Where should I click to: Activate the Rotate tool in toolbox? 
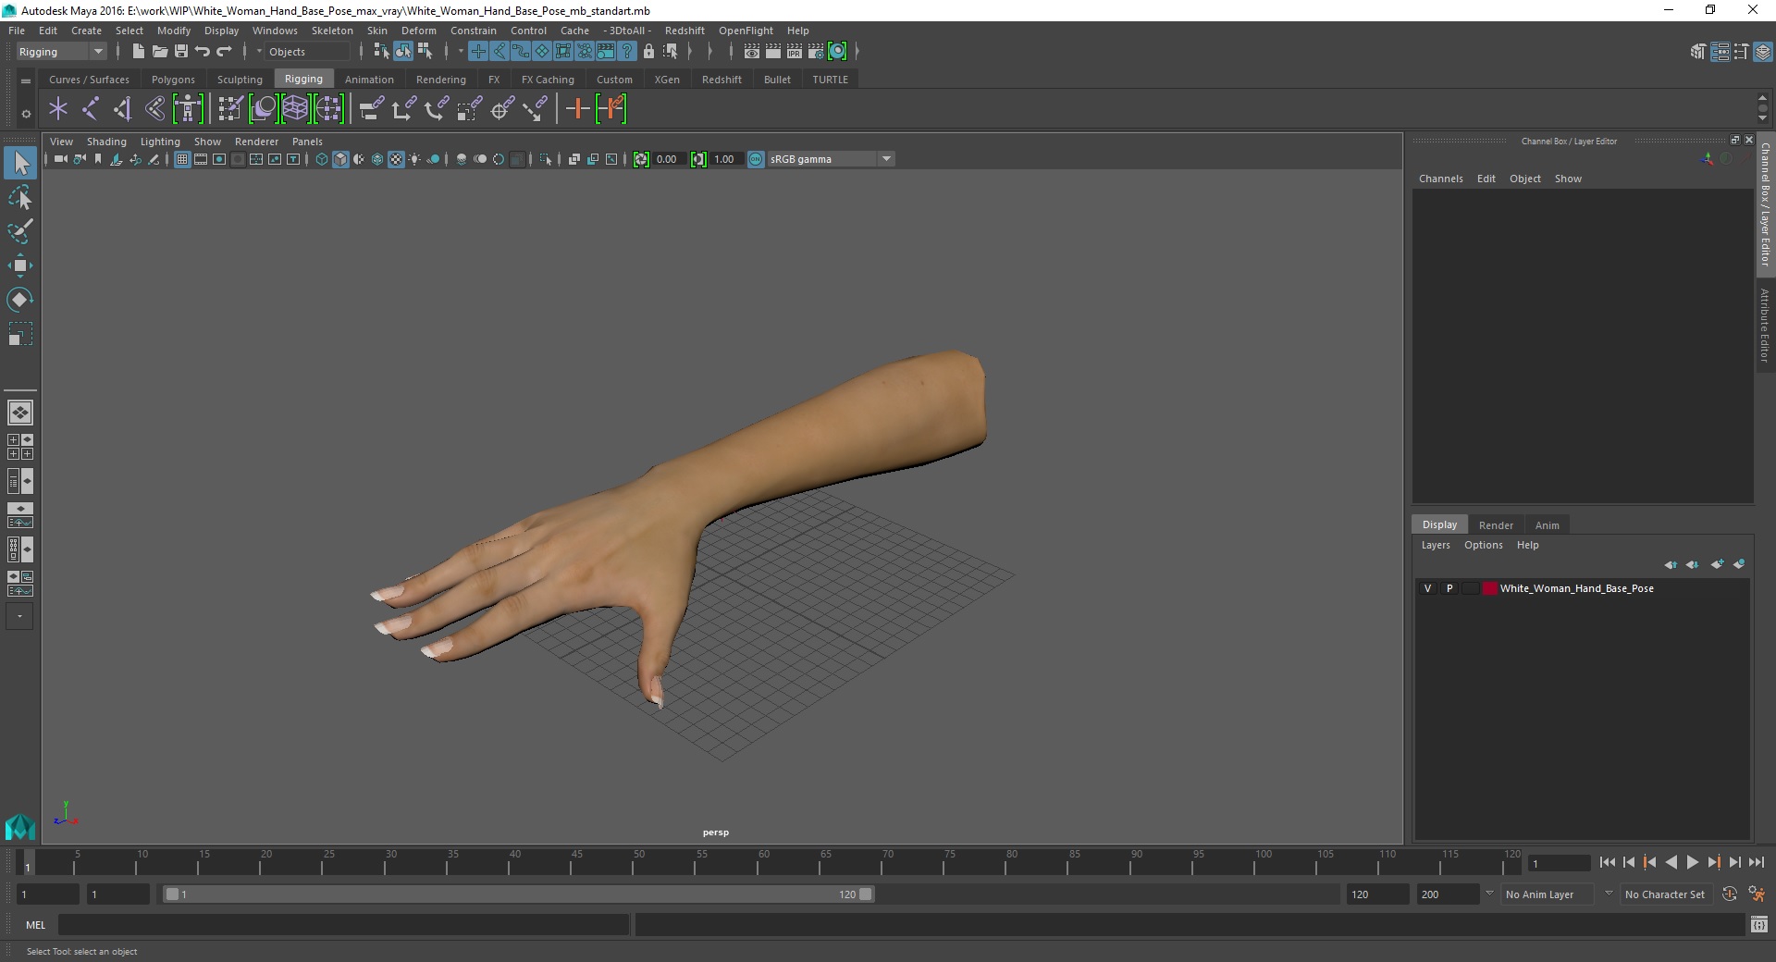pos(20,300)
